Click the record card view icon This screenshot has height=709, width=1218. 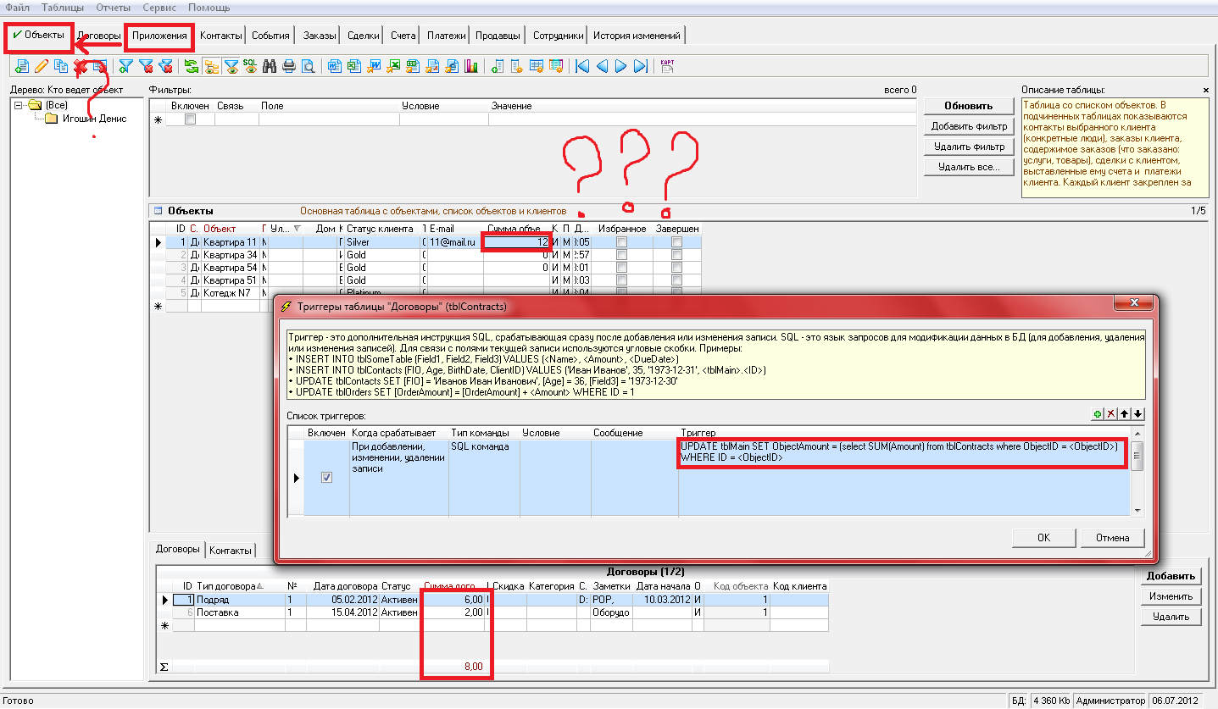pos(667,66)
